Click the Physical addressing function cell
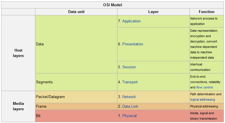The height and width of the screenshot is (123, 225). pos(204,107)
